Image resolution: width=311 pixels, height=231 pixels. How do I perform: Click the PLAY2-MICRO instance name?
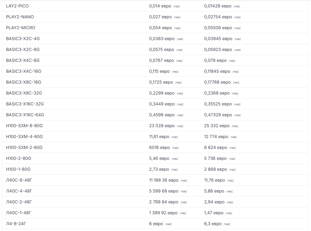pos(20,28)
